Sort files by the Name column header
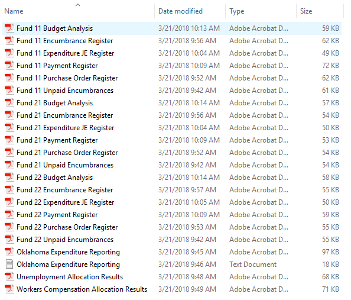Image resolution: width=351 pixels, height=300 pixels. click(14, 11)
